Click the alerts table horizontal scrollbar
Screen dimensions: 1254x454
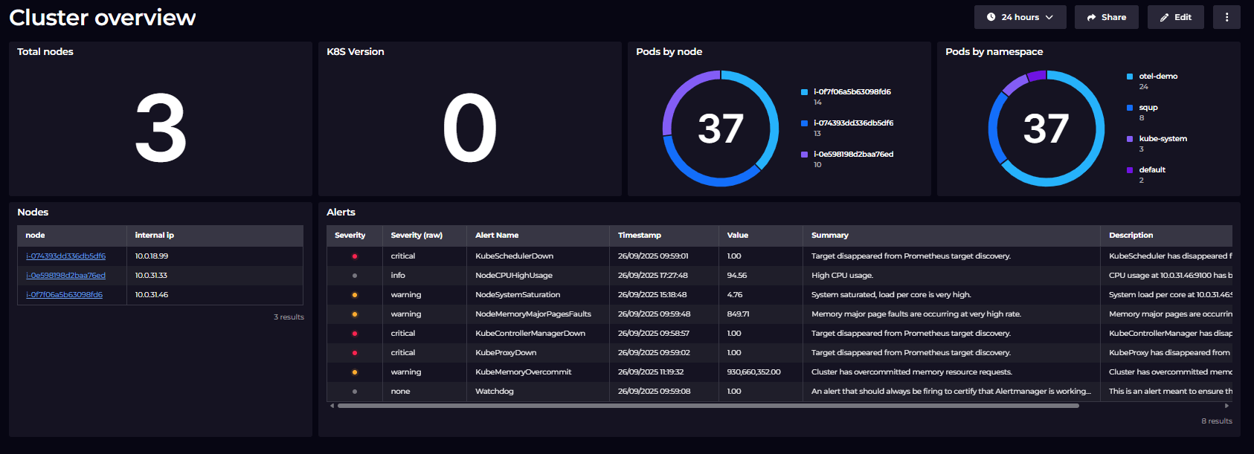[707, 406]
